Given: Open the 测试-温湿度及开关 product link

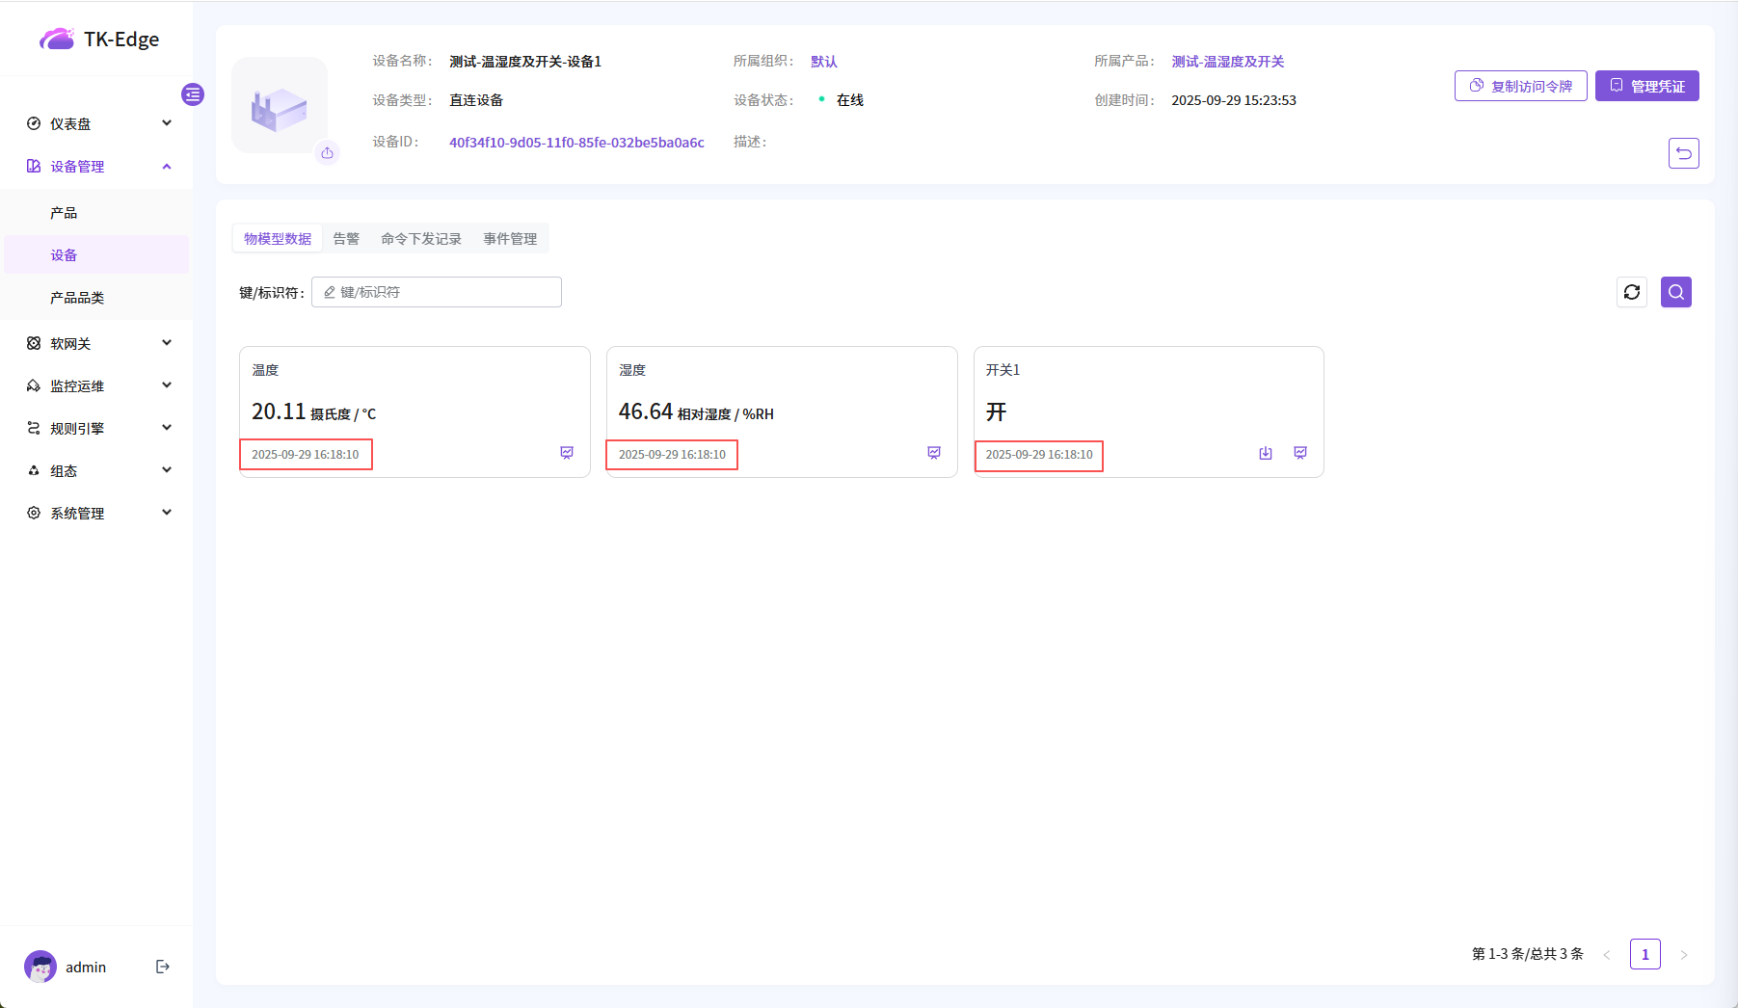Looking at the screenshot, I should point(1227,62).
